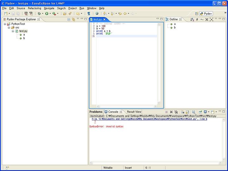Open Display Selected Console dropdown arrow
This screenshot has width=228, height=171.
click(x=208, y=112)
